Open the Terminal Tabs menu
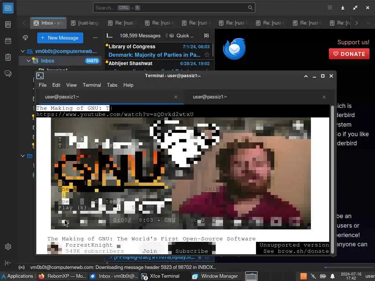This screenshot has height=281, width=375. (x=112, y=85)
